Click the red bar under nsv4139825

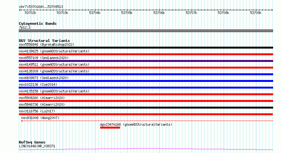pyautogui.click(x=146, y=54)
